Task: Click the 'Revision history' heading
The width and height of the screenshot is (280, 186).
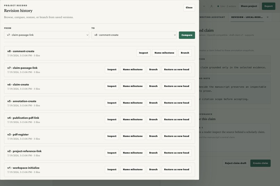Action: (x=18, y=11)
